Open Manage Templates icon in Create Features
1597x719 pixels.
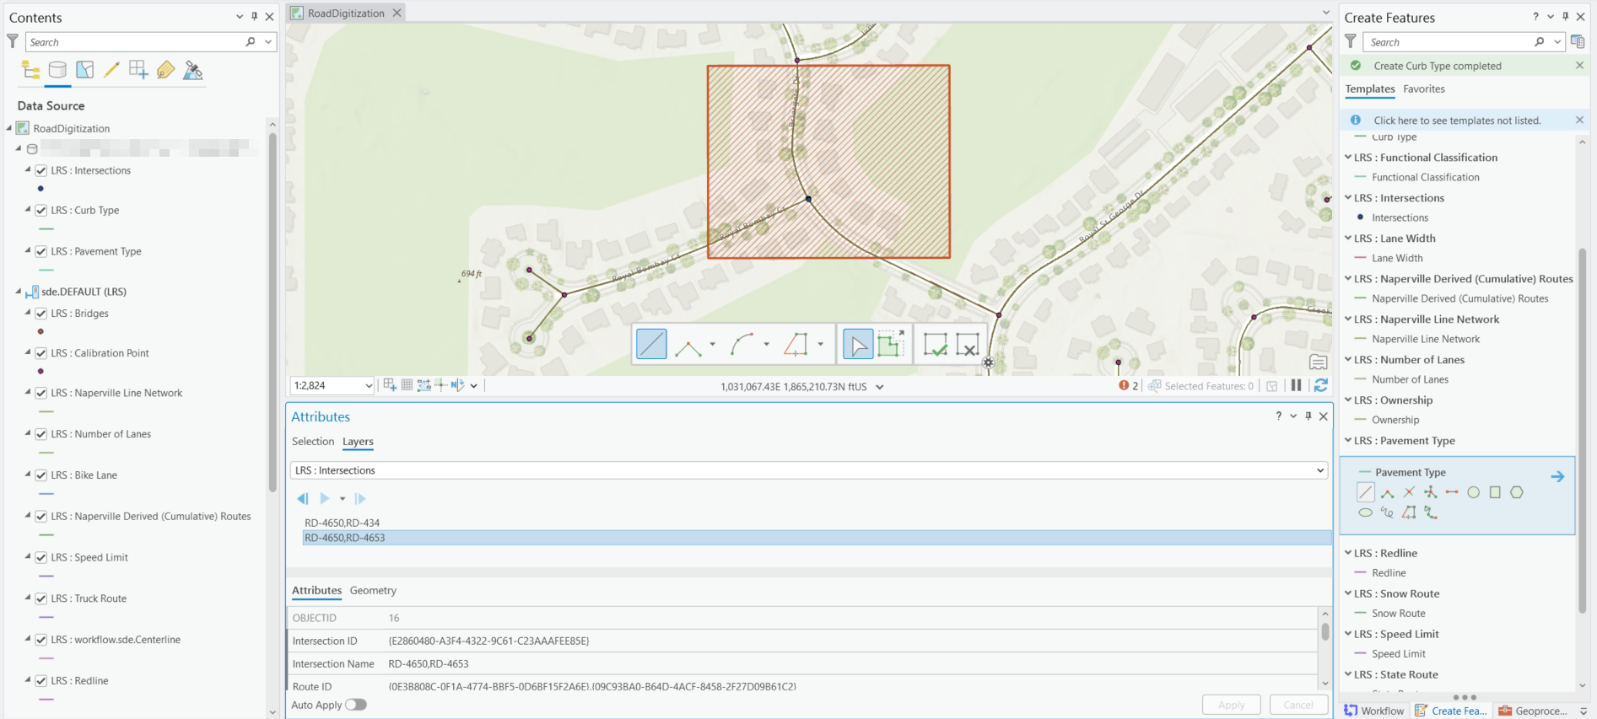[x=1578, y=41]
